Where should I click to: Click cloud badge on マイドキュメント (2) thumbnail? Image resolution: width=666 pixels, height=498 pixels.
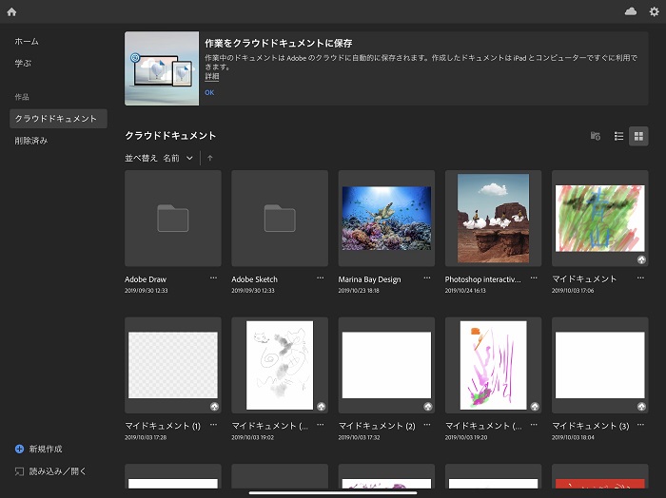tap(428, 407)
